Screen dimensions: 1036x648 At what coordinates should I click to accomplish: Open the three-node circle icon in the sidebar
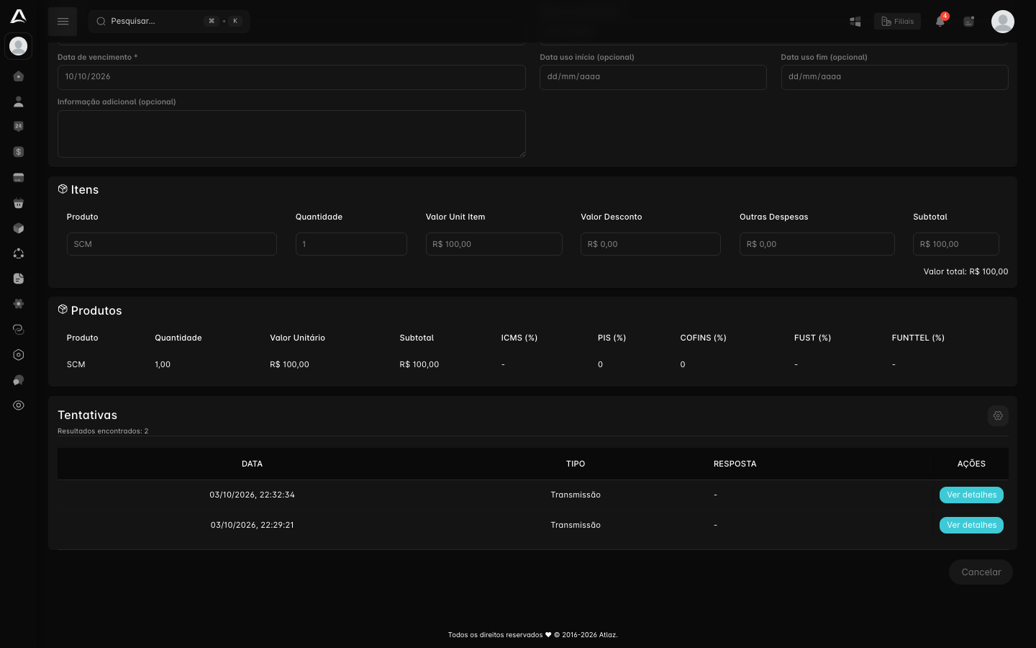pyautogui.click(x=19, y=253)
